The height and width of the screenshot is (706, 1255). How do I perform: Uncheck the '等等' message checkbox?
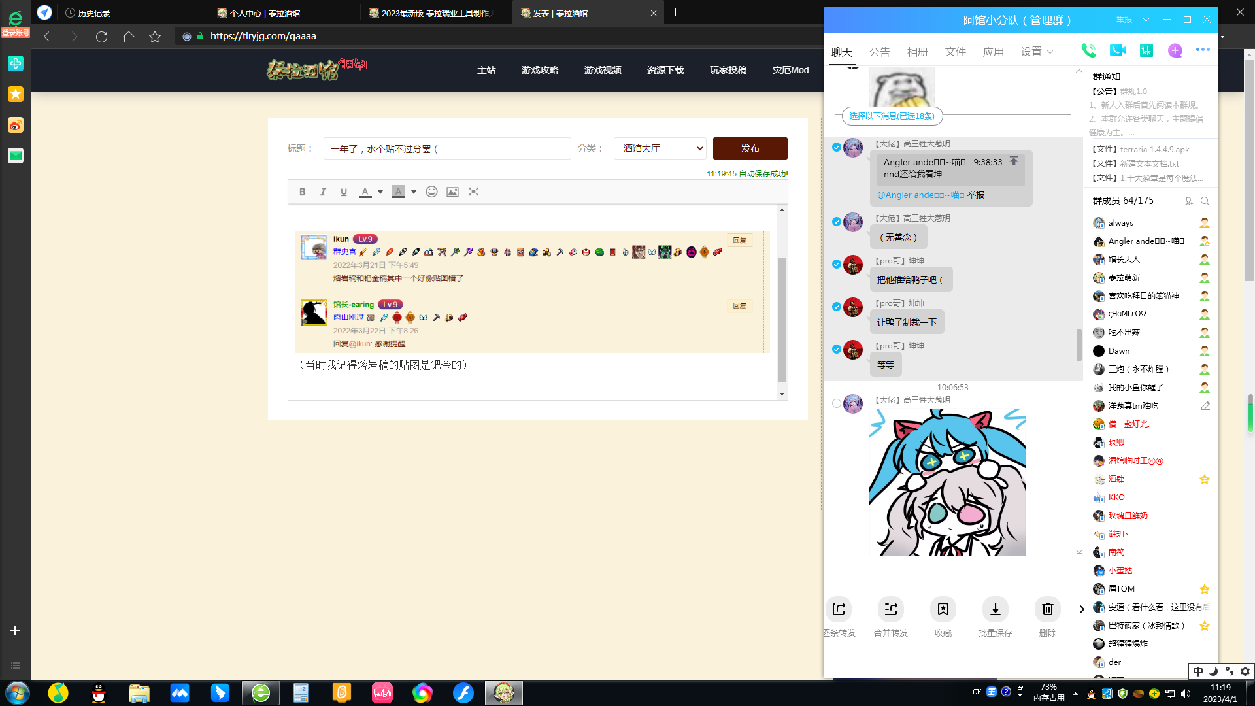point(837,349)
